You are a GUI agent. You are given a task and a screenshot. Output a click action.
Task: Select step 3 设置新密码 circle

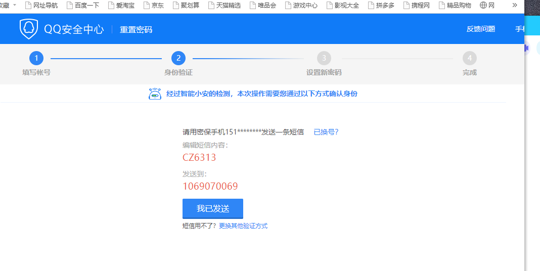(x=324, y=58)
